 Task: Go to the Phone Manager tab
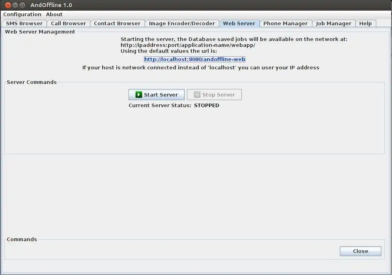click(286, 24)
